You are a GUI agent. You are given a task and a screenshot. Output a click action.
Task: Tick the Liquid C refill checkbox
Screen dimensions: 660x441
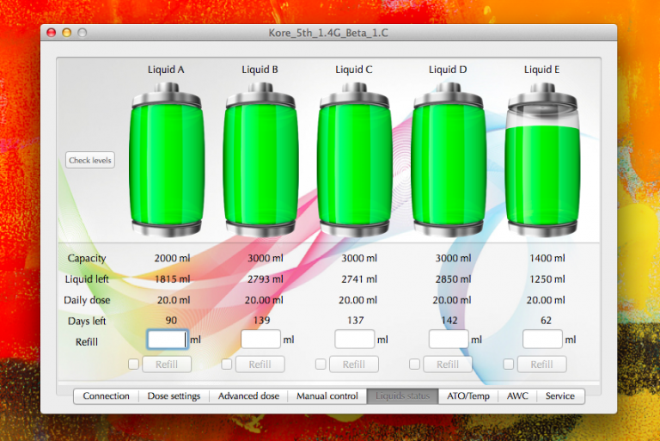click(321, 364)
